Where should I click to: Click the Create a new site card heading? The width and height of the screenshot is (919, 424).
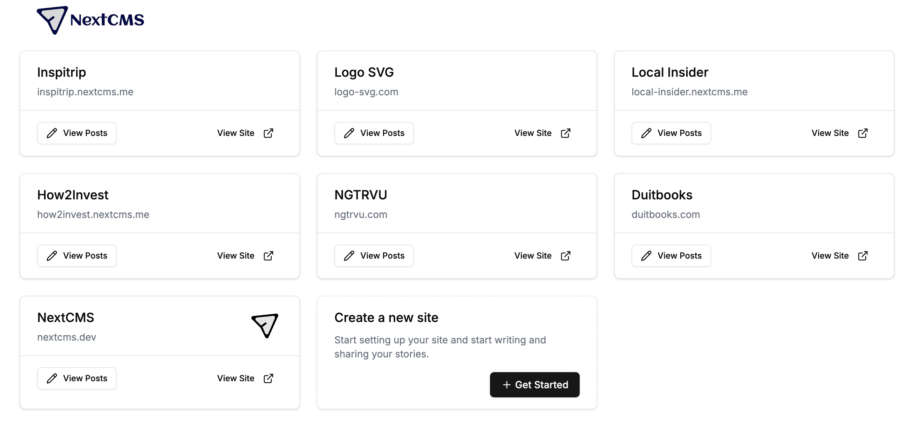coord(386,317)
